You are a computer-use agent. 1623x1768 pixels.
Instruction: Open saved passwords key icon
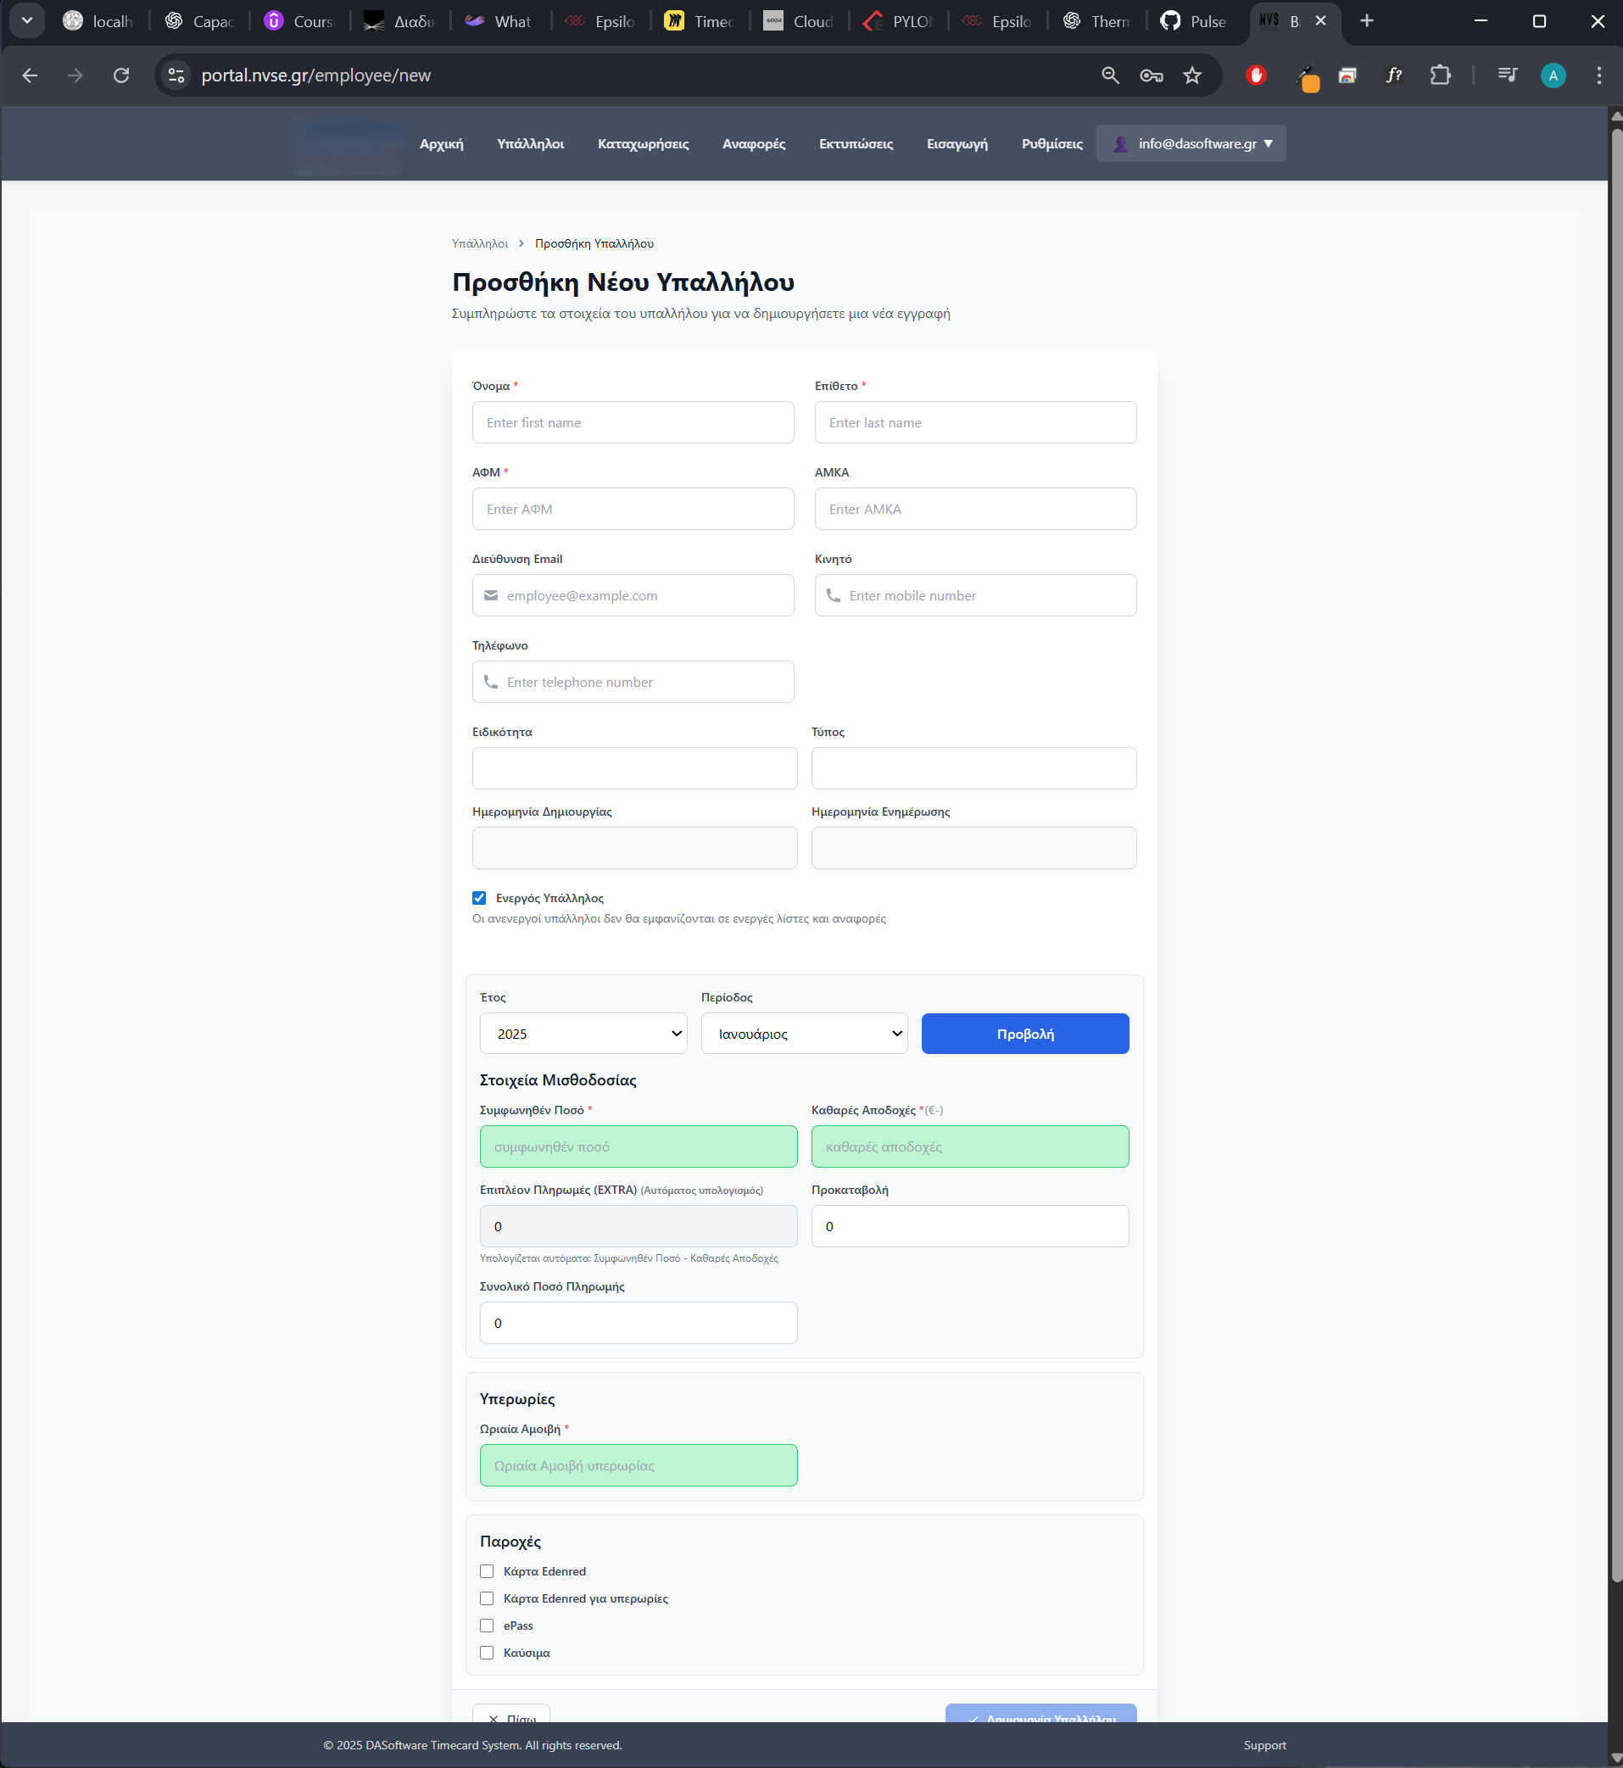[1151, 75]
